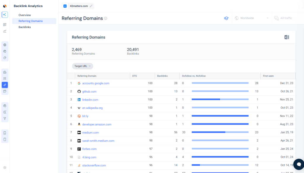The height and width of the screenshot is (173, 304).
Task: View the info tooltip beside Referring Domains heading
Action: (x=105, y=18)
